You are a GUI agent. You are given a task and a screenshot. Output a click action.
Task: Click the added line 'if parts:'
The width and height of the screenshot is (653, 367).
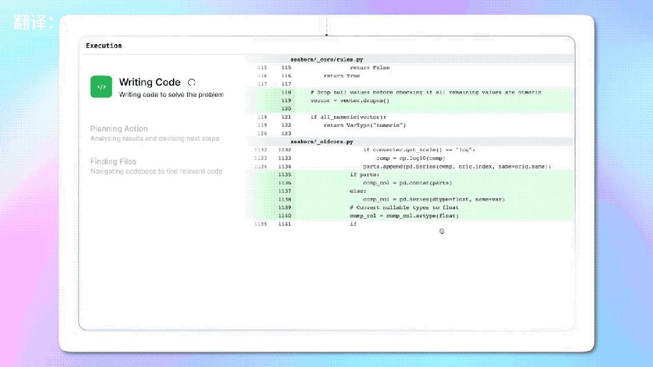364,174
